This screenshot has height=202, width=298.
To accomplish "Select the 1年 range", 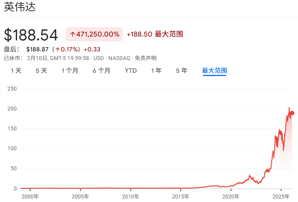I will click(156, 71).
